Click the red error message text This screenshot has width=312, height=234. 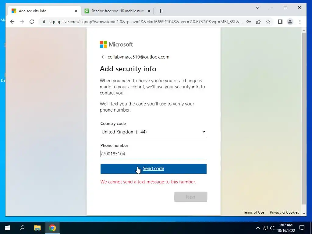tap(148, 182)
